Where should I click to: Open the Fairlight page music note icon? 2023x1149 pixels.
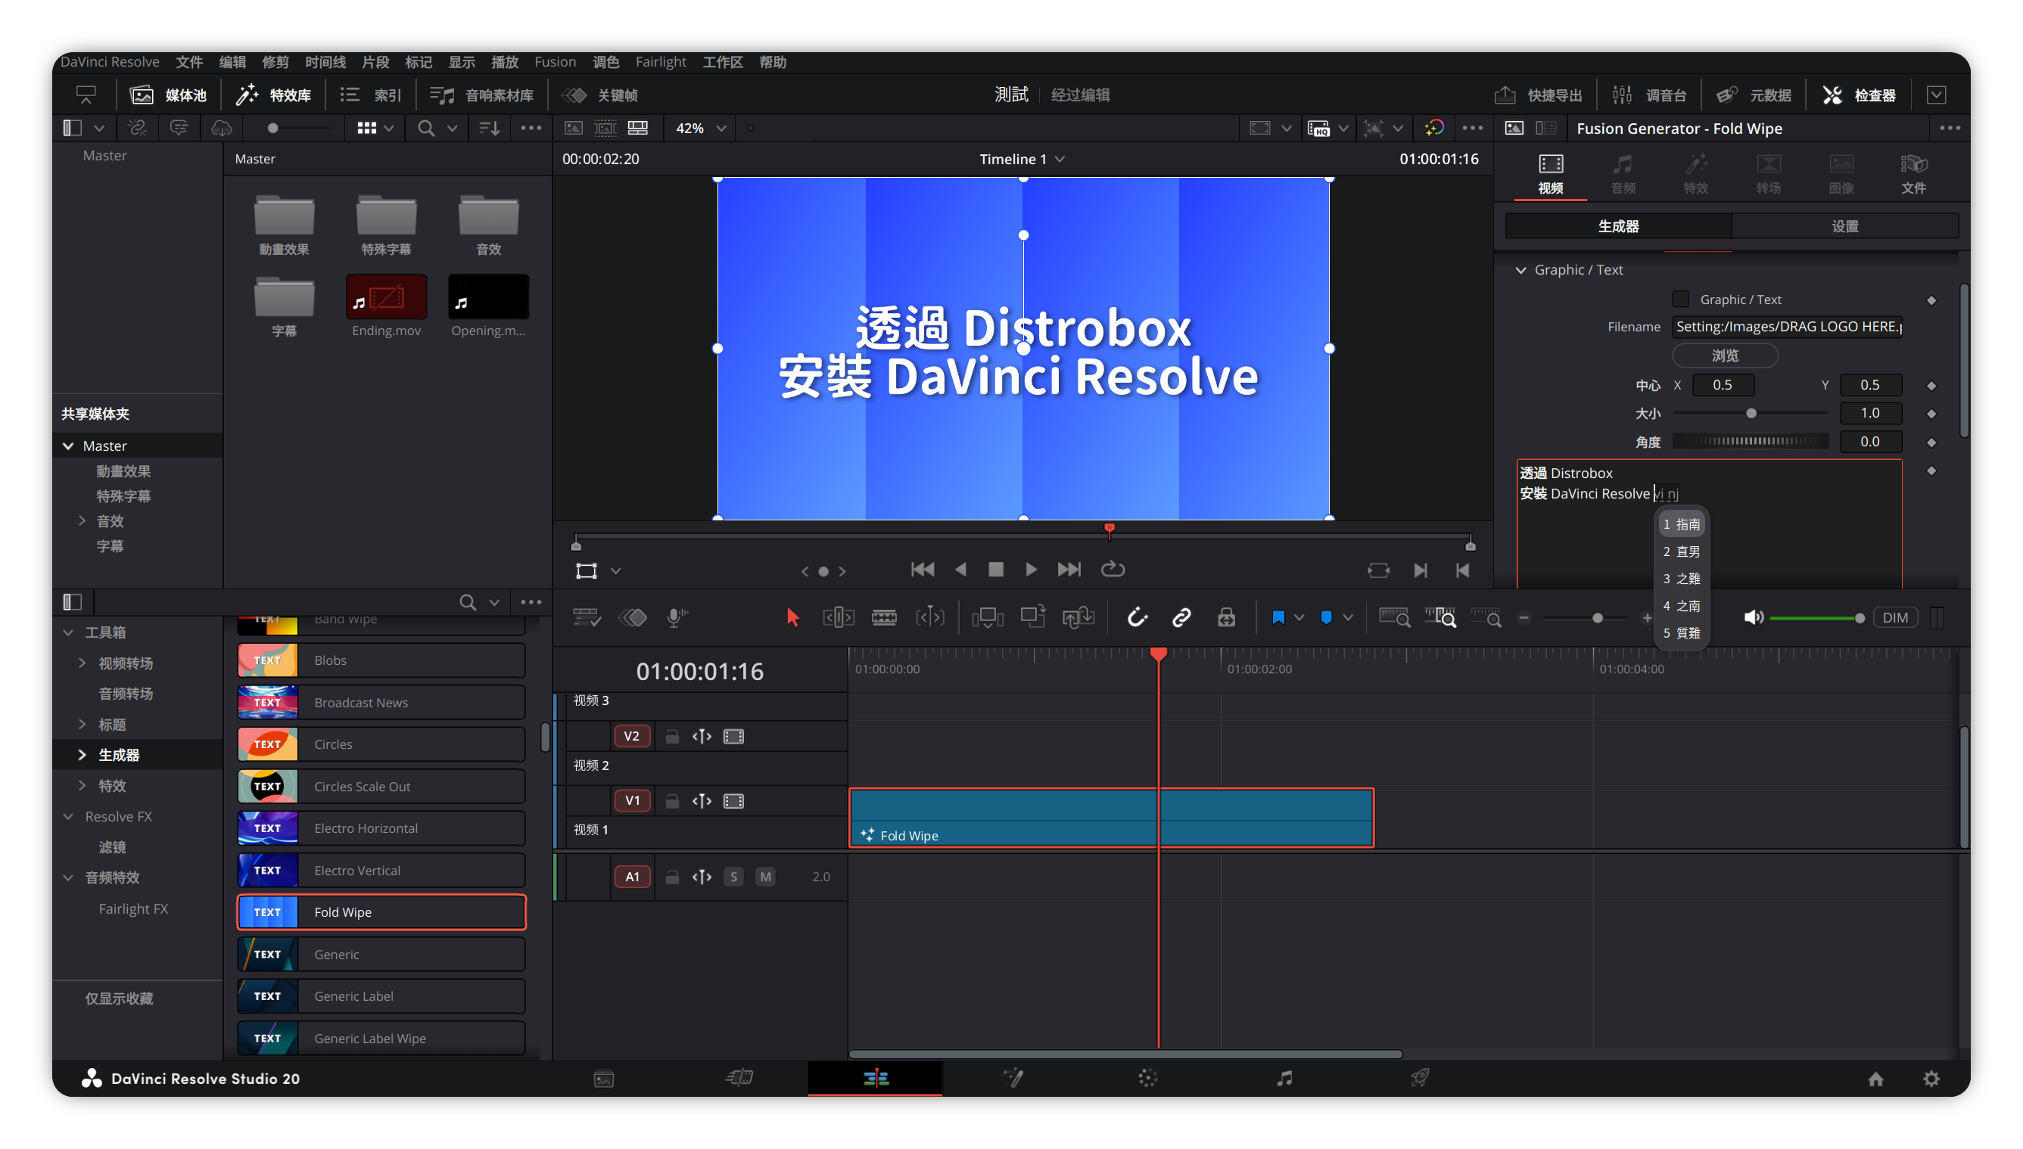[x=1284, y=1078]
